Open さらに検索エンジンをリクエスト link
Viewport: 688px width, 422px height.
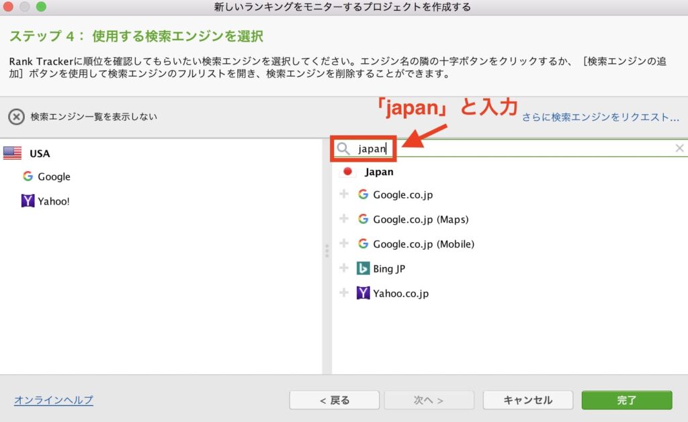point(601,117)
